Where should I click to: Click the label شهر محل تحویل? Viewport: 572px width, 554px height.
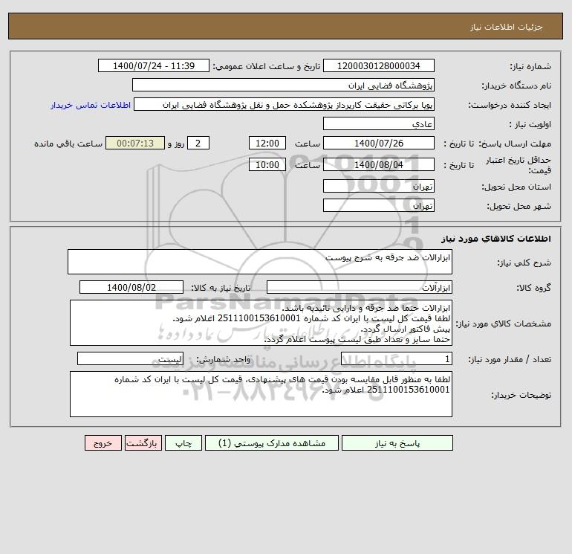pos(519,206)
